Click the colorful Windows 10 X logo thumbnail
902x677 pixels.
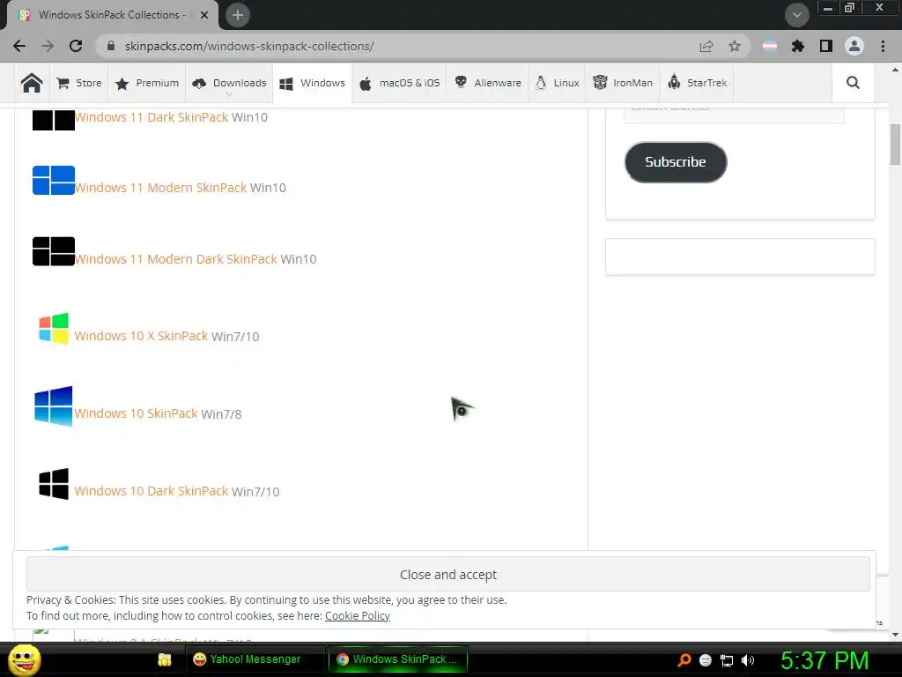(x=54, y=328)
